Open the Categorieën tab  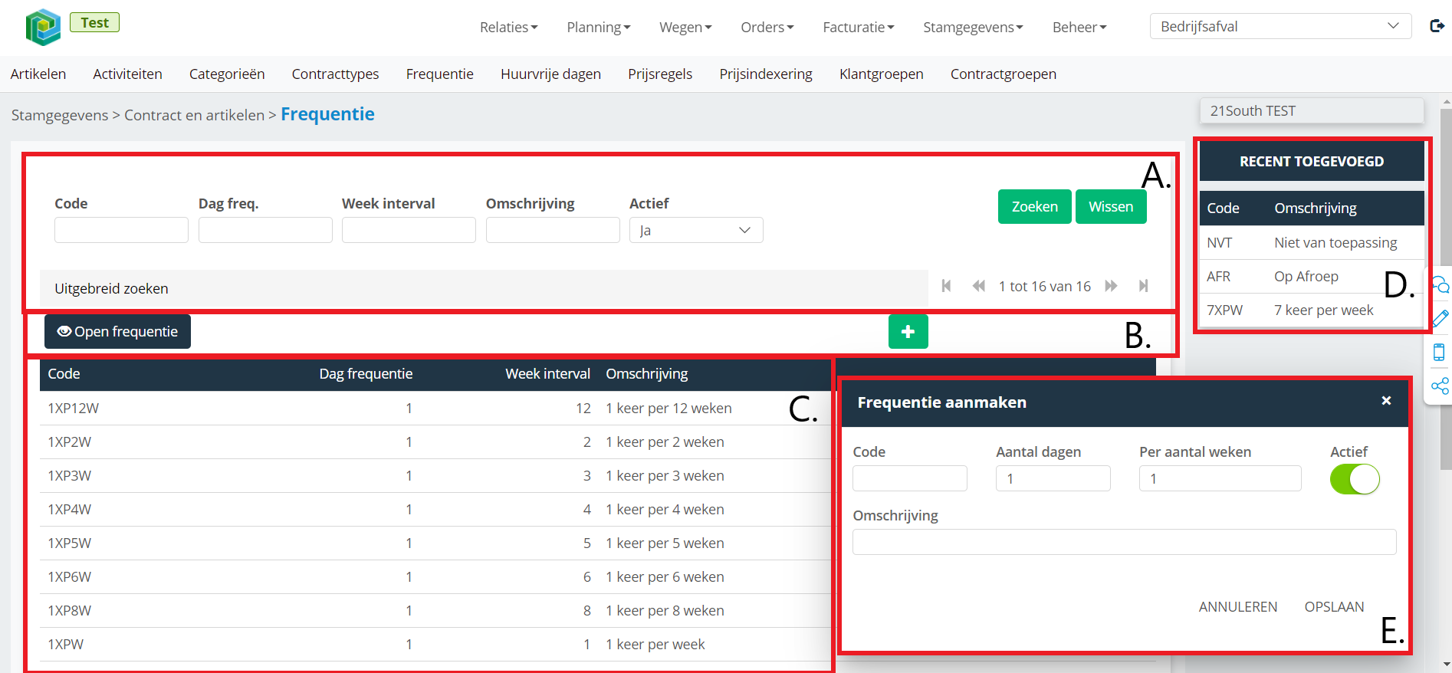click(x=227, y=74)
